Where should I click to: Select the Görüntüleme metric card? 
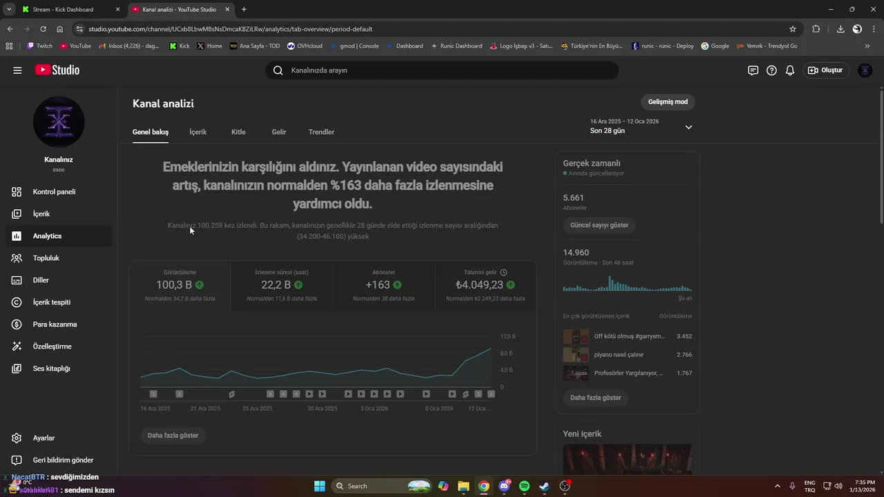tap(180, 286)
